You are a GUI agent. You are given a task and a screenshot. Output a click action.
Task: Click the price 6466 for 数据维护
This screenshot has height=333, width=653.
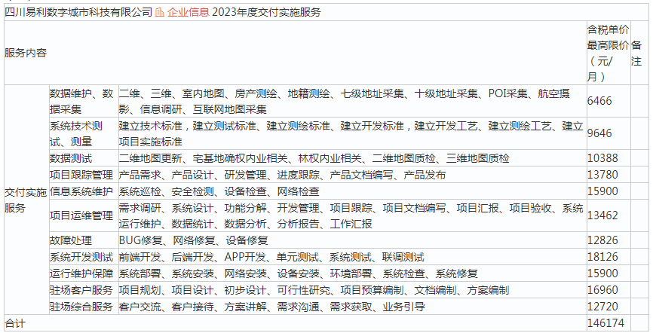[x=599, y=101]
